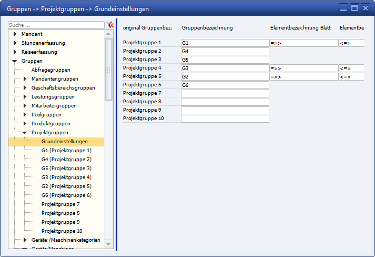Select Projektgruppe 10 tree entry
375x257 pixels.
[62, 231]
